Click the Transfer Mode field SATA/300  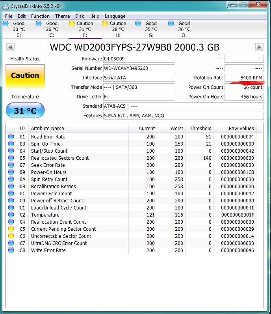pyautogui.click(x=138, y=87)
